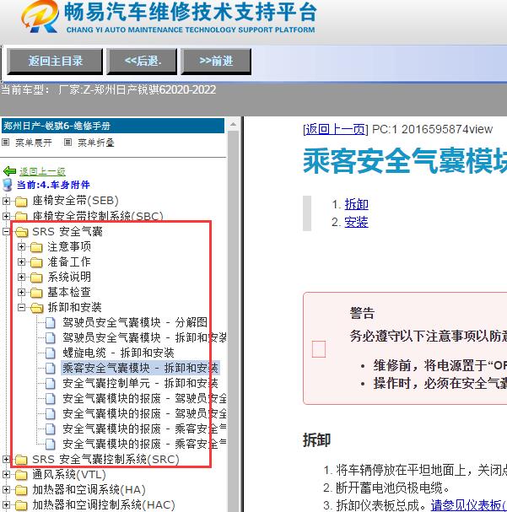The height and width of the screenshot is (512, 507).
Task: Click page icon of 螺旋电缆 - 拆卸和安装
Action: click(51, 353)
